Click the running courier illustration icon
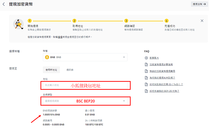209x128 pixels. (x=18, y=24)
